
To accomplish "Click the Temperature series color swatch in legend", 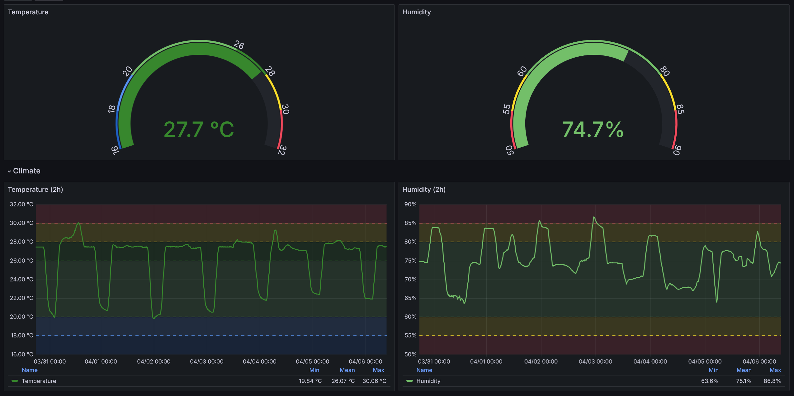I will tap(15, 381).
